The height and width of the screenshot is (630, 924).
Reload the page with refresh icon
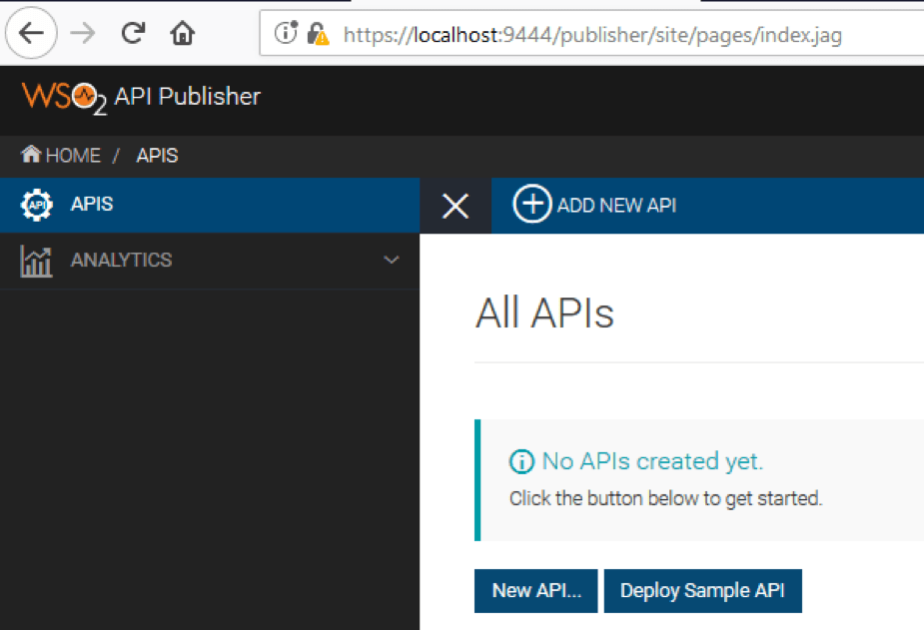pyautogui.click(x=133, y=33)
